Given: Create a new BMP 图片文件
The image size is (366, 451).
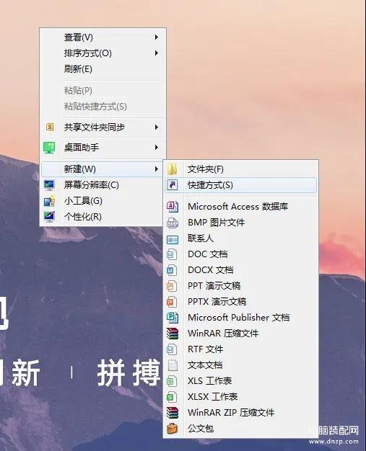Looking at the screenshot, I should click(x=241, y=223).
